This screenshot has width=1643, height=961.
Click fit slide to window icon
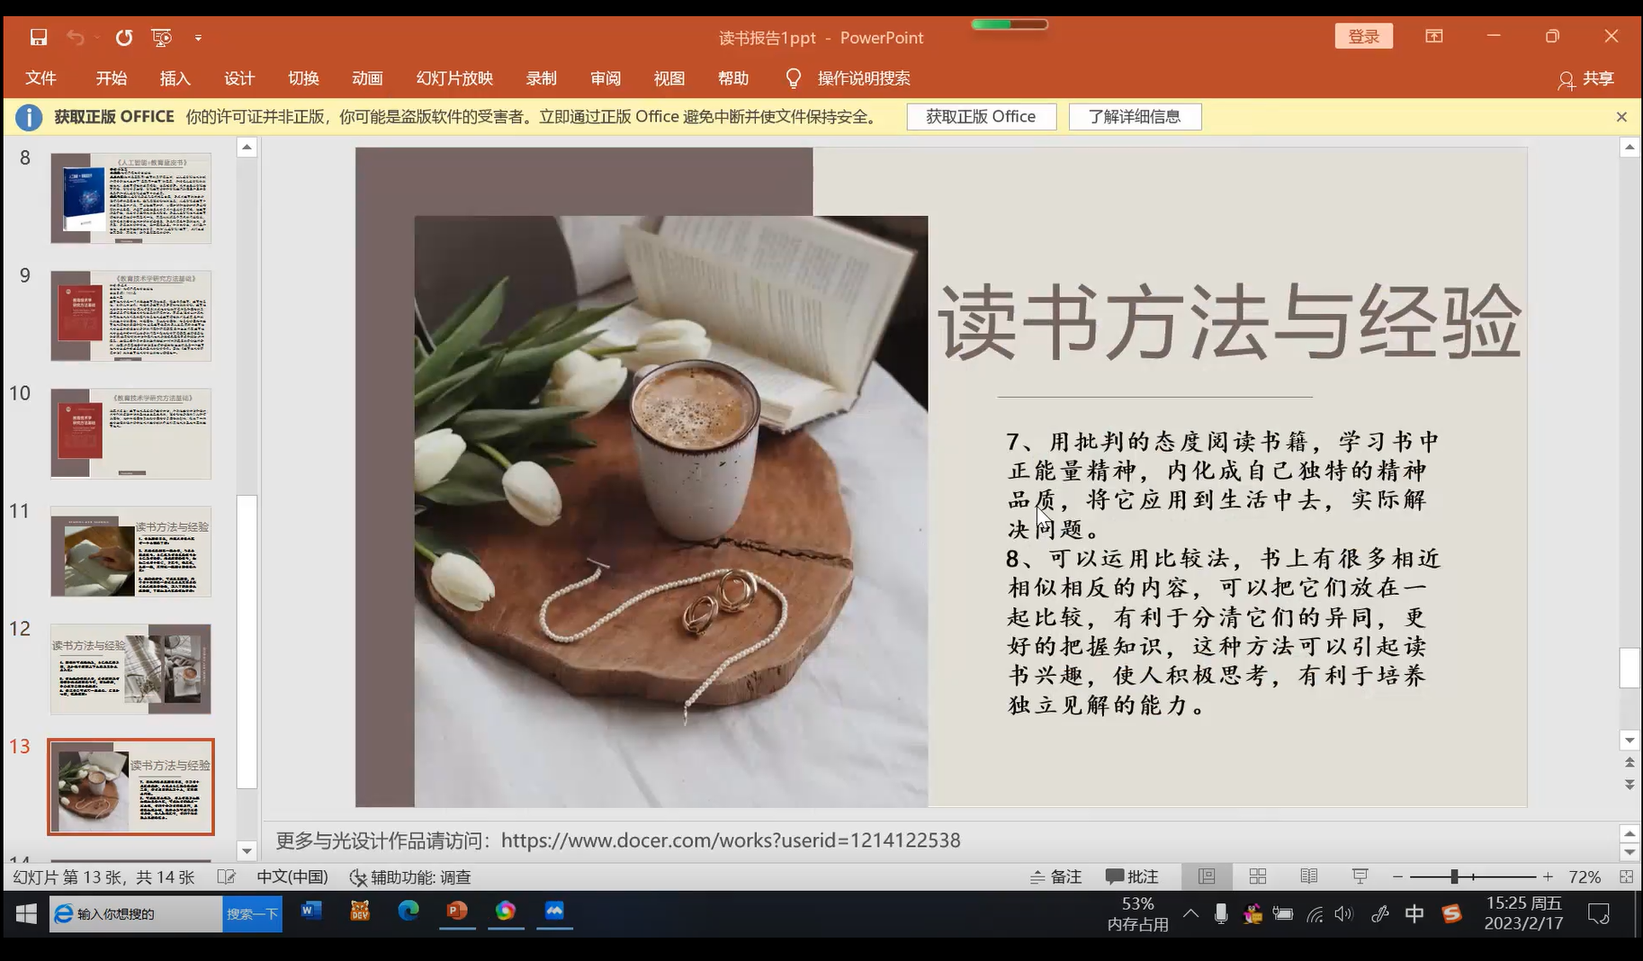1626,876
